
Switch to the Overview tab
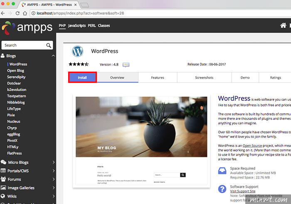coord(117,77)
